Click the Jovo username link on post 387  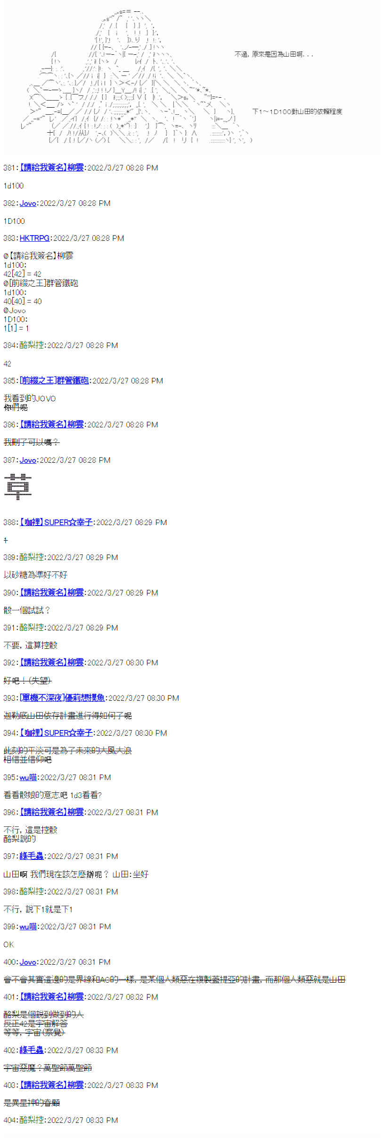[x=28, y=460]
